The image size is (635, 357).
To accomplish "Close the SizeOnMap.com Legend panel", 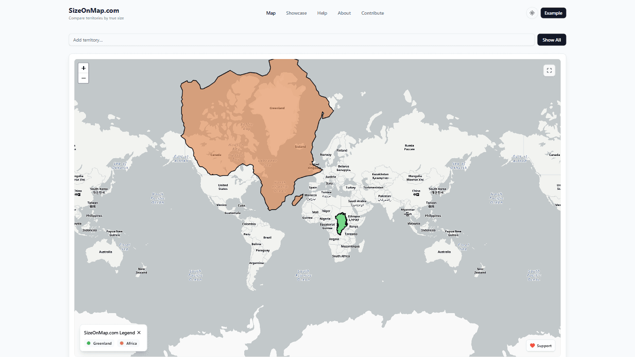I will point(139,332).
